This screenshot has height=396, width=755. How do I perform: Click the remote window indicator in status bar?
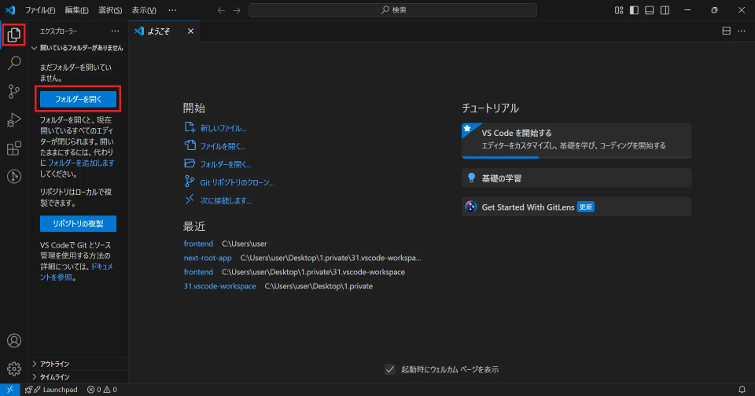pyautogui.click(x=9, y=390)
